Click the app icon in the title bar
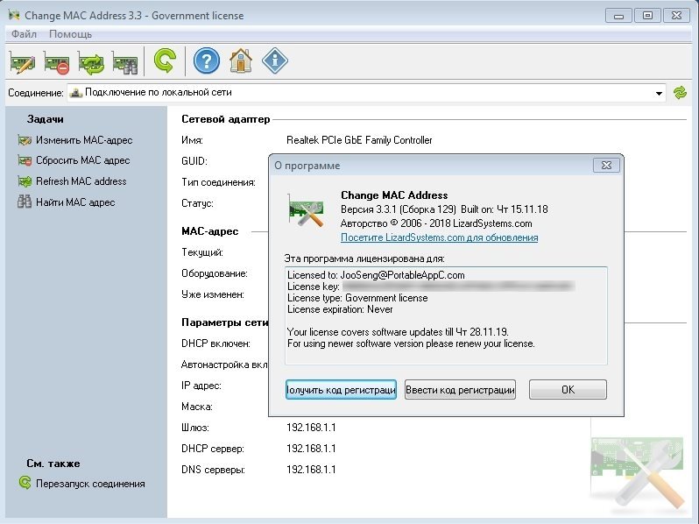699x524 pixels. [x=14, y=15]
